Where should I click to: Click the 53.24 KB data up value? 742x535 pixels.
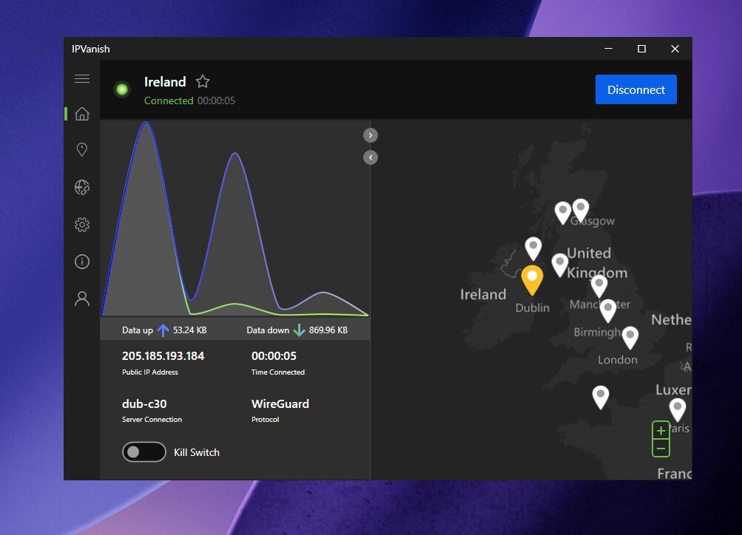(190, 330)
